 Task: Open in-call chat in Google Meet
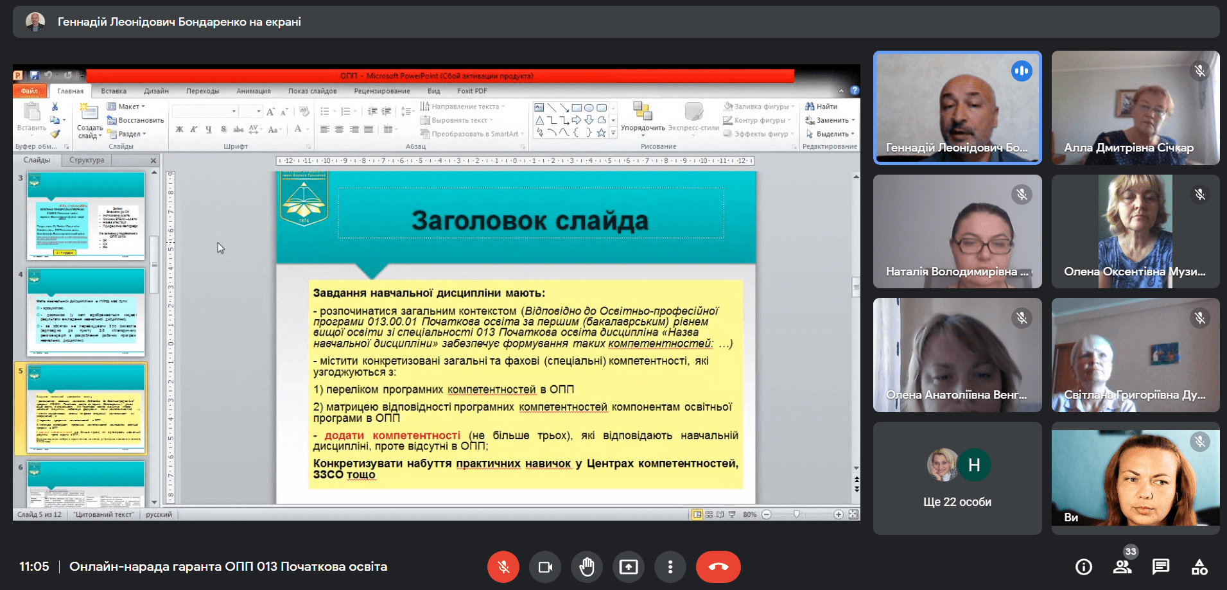(1160, 567)
